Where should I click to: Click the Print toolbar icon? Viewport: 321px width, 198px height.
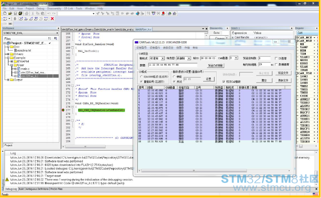coord(27,13)
